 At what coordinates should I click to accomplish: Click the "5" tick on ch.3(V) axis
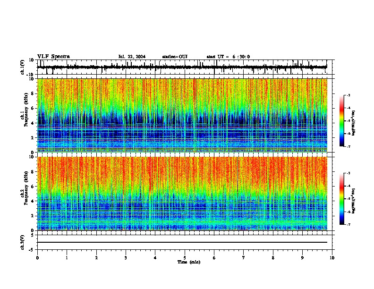point(33,235)
